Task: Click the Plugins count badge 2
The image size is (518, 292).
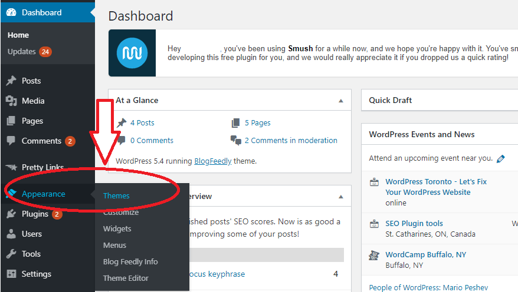Action: [x=57, y=214]
